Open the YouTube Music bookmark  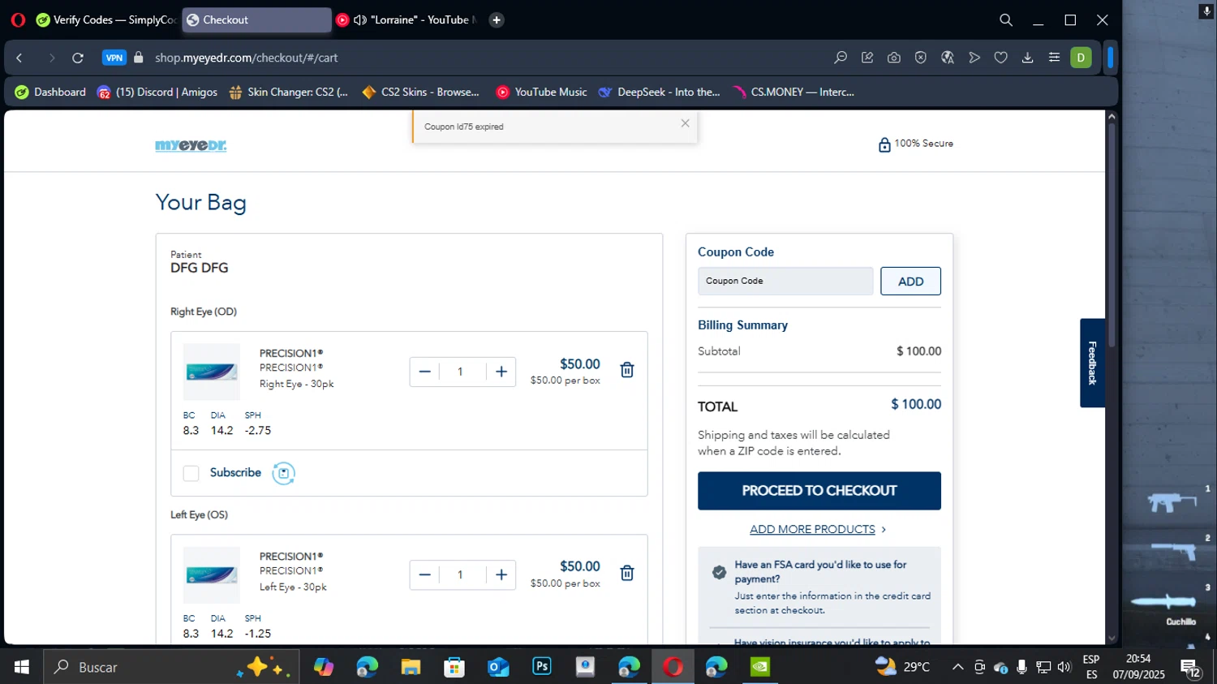coord(541,92)
